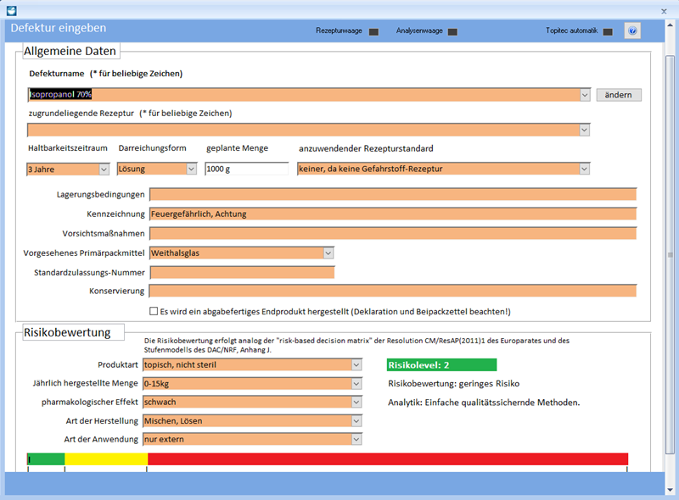Open the zugrundeliegende Rezeptur dropdown
Image resolution: width=679 pixels, height=500 pixels.
click(x=584, y=130)
